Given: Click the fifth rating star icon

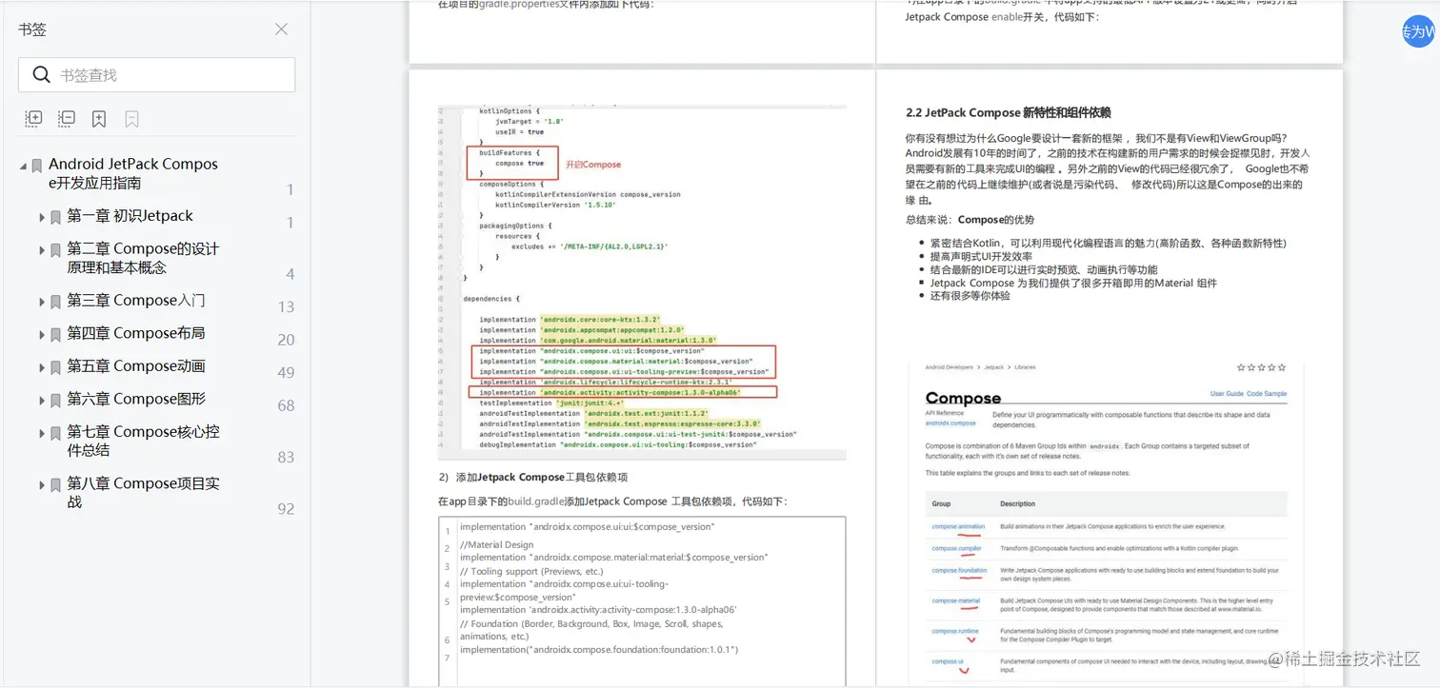Looking at the screenshot, I should coord(1282,367).
